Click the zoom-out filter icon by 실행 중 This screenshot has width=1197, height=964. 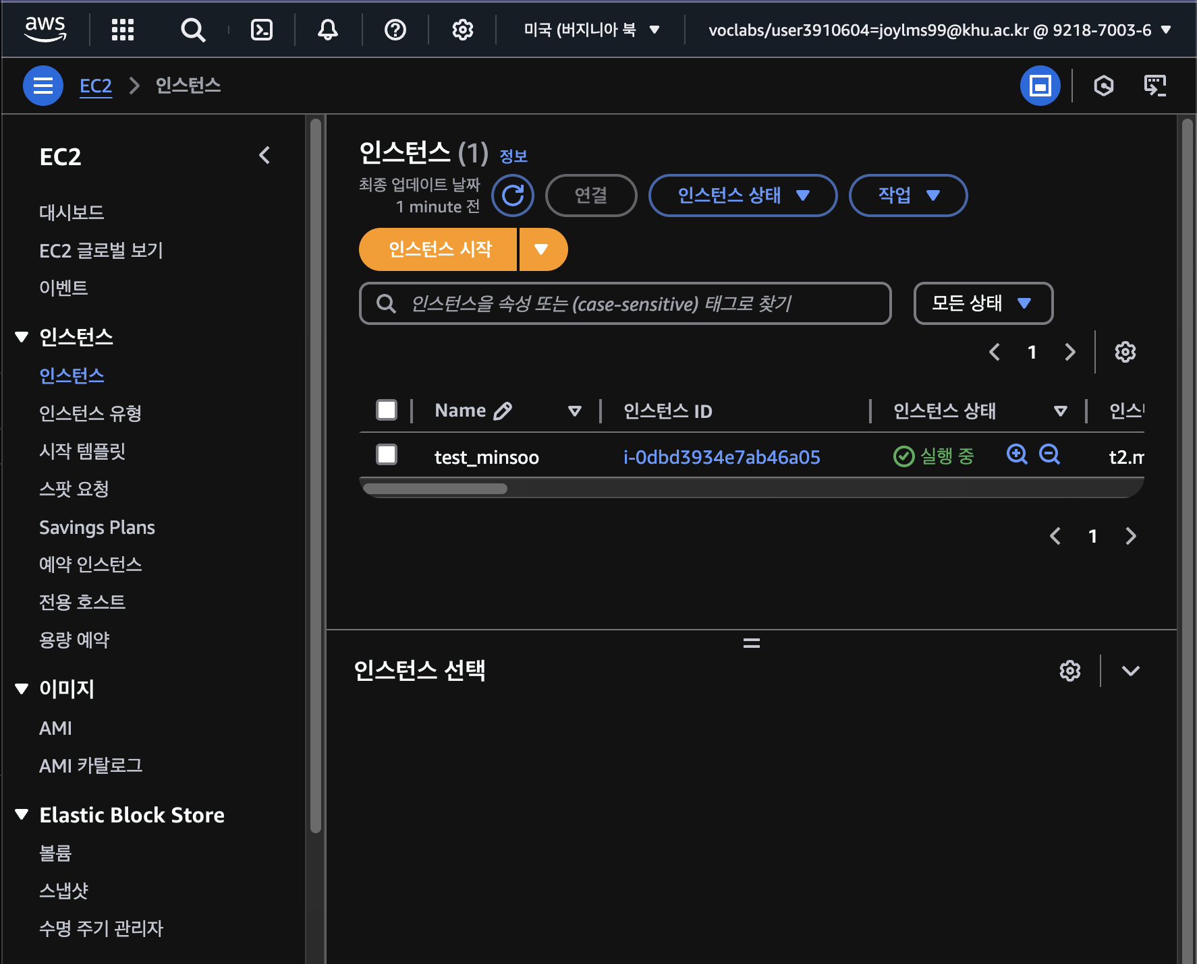1049,455
